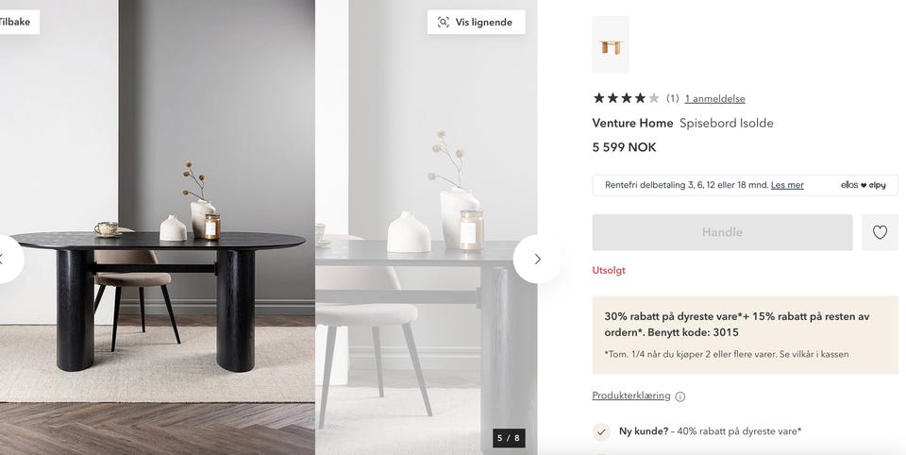Click the 30% rabatt promo banner

point(746,335)
